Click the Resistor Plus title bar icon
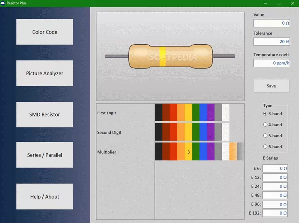 (3, 3)
